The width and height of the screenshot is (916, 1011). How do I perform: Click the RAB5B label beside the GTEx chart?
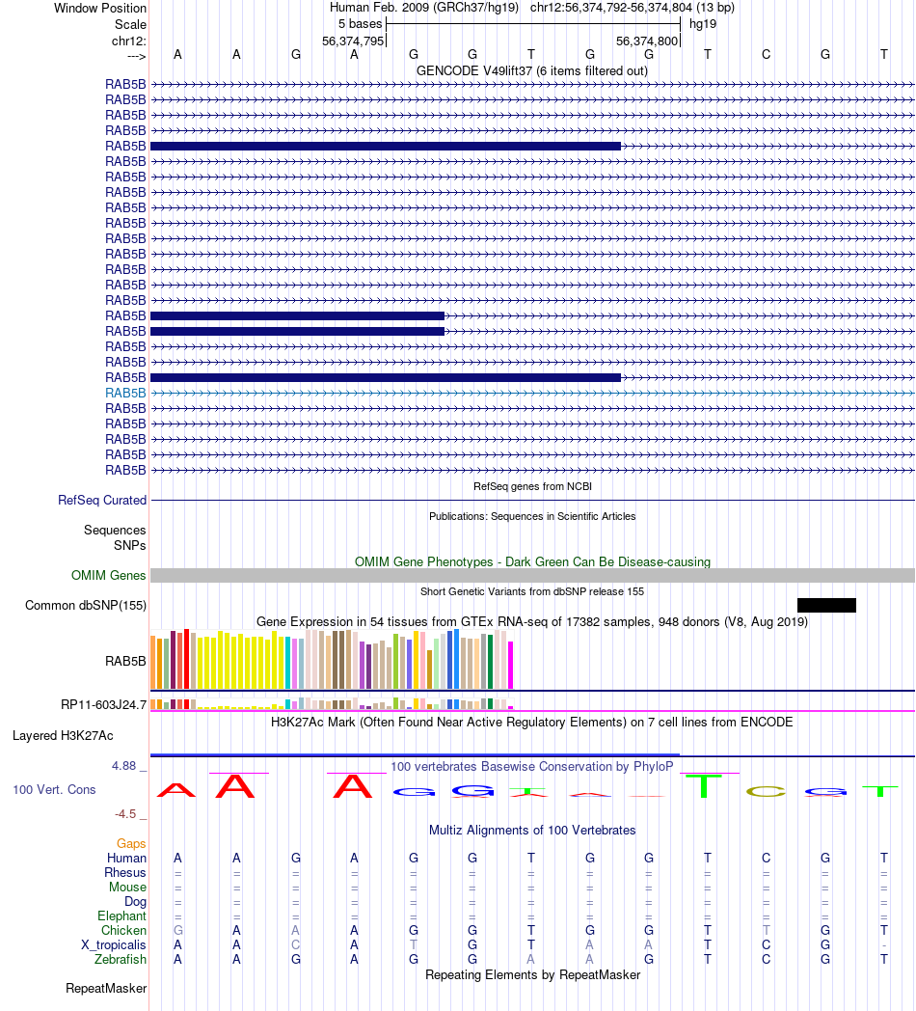click(x=125, y=661)
